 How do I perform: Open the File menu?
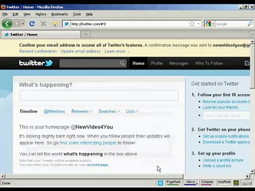coord(5,14)
